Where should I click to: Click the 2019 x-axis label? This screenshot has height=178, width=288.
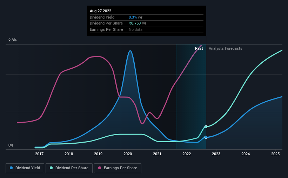pos(98,154)
